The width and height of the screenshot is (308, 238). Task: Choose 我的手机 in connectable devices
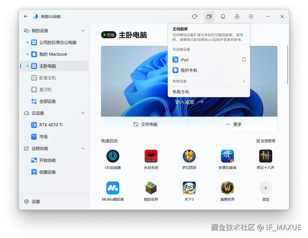[209, 70]
